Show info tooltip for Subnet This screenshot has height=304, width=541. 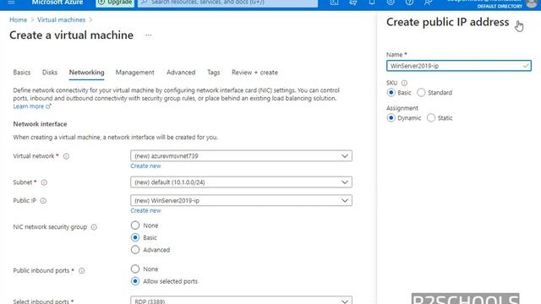44,182
